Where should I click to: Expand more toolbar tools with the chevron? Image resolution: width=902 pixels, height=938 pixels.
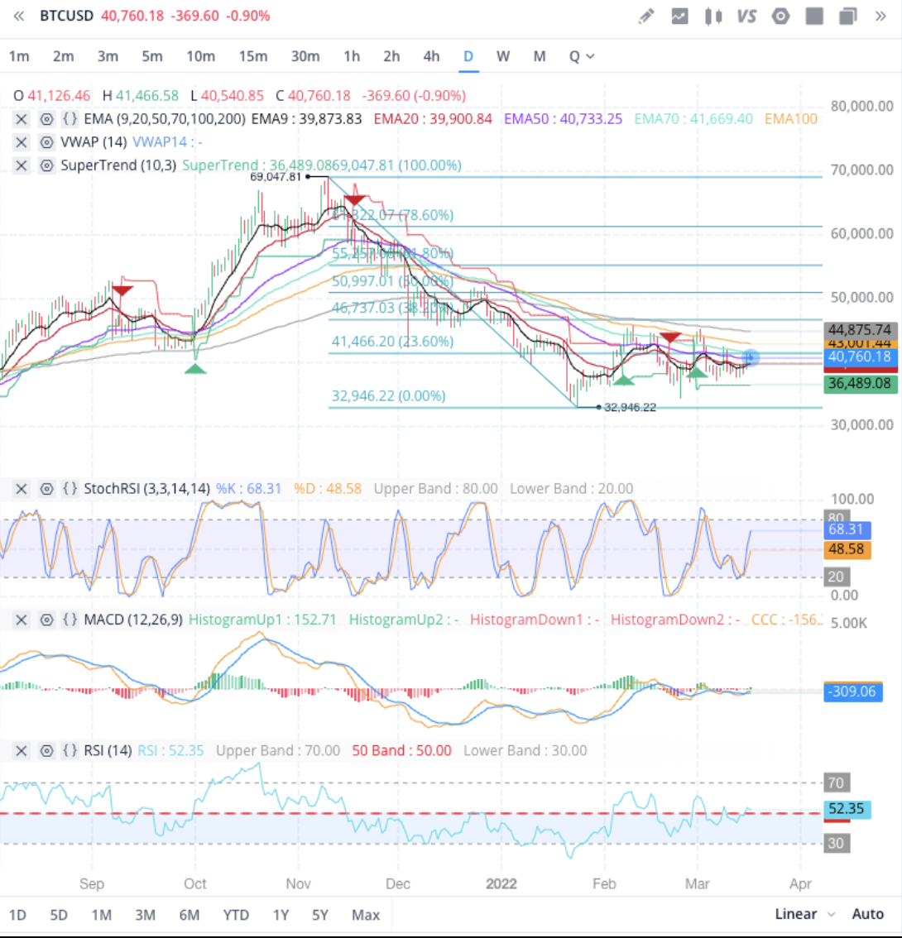879,17
